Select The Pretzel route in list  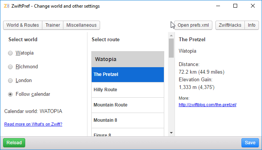[x=128, y=74]
